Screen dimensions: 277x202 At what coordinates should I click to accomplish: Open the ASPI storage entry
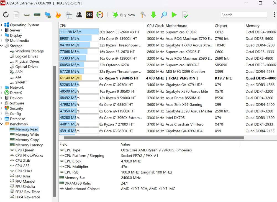[x=16, y=72]
